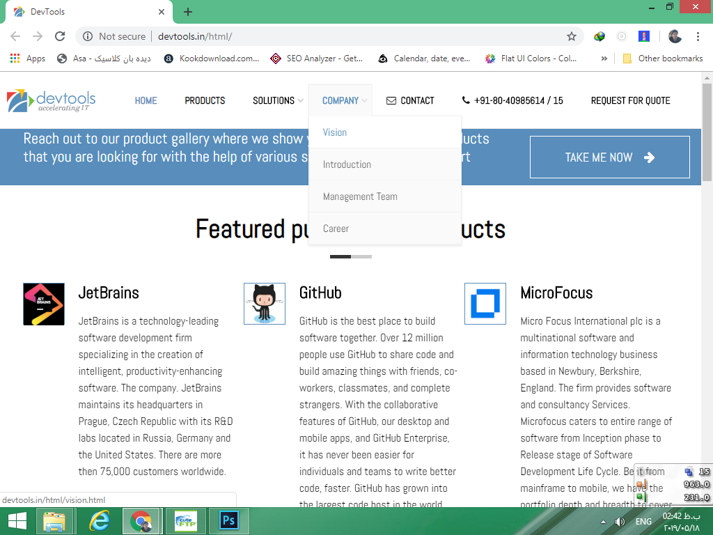This screenshot has height=535, width=713.
Task: Select Introduction from Company dropdown
Action: [x=384, y=164]
